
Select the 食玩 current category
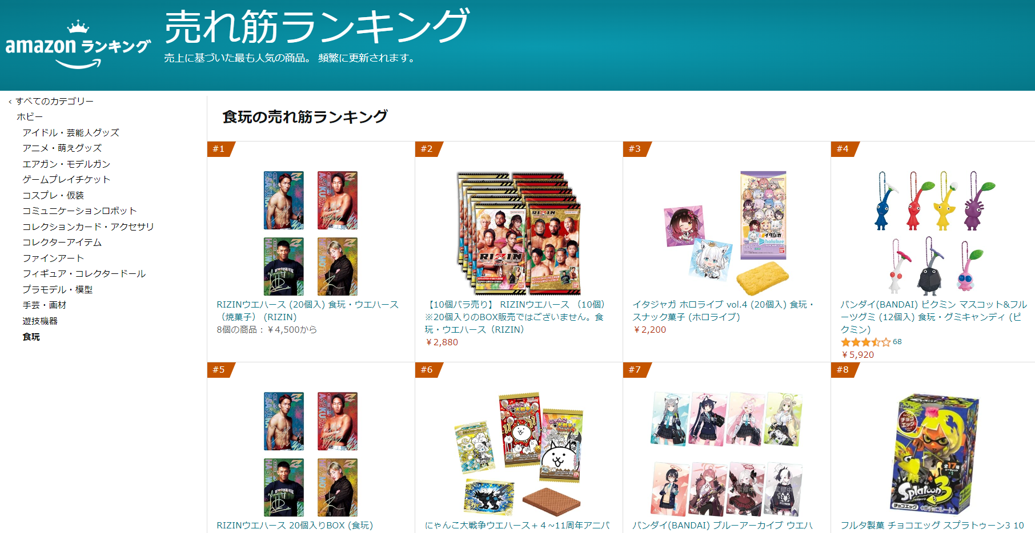[31, 337]
